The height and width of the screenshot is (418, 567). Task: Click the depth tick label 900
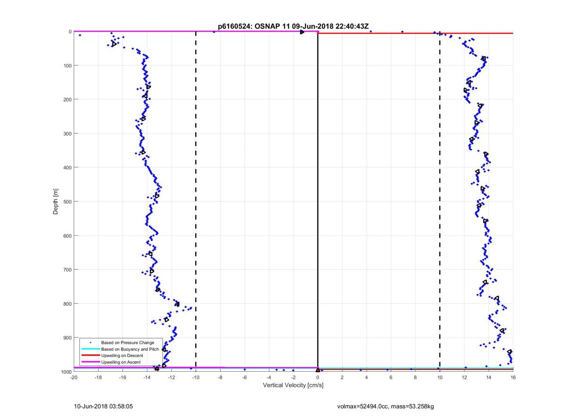67,338
